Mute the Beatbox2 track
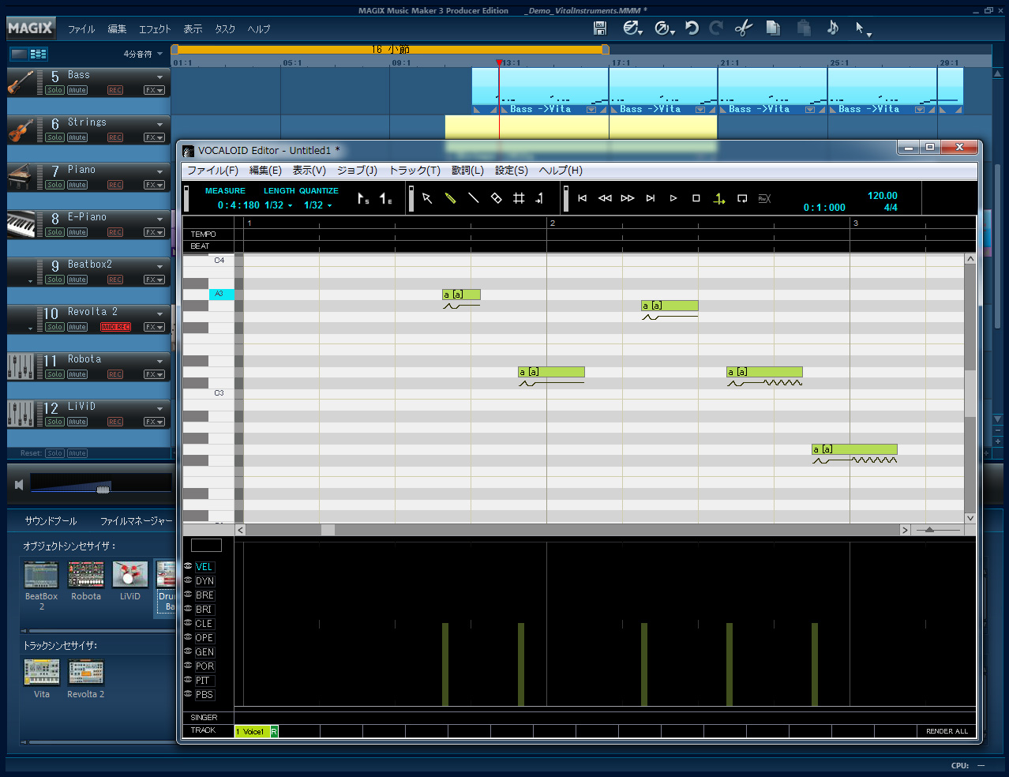This screenshot has height=777, width=1009. click(77, 280)
